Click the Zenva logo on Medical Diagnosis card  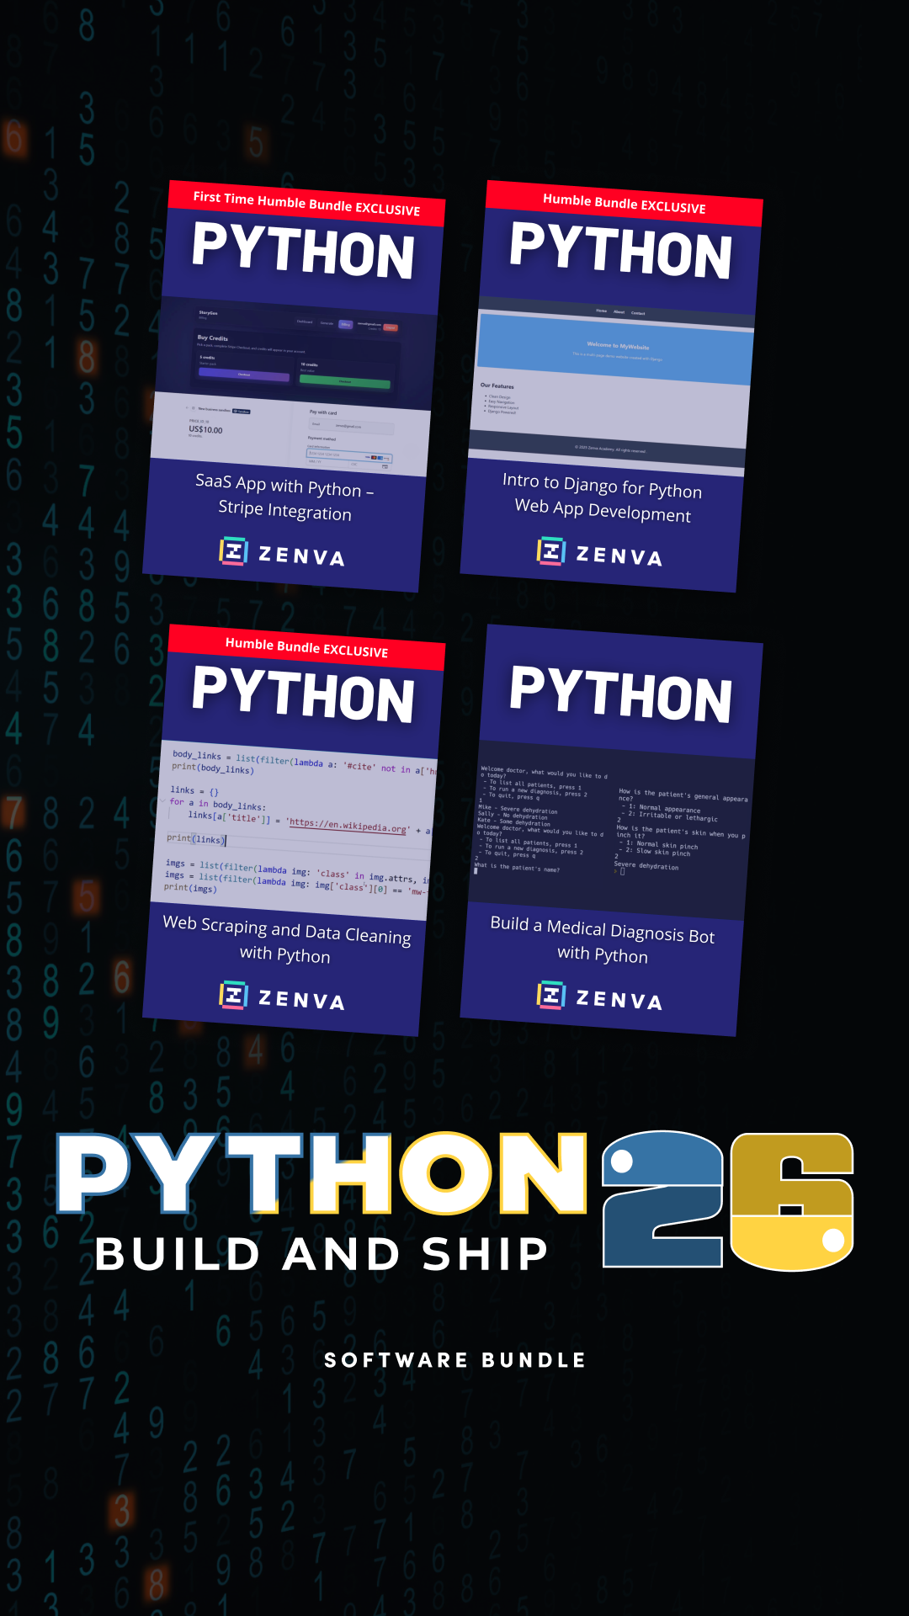coord(599,997)
